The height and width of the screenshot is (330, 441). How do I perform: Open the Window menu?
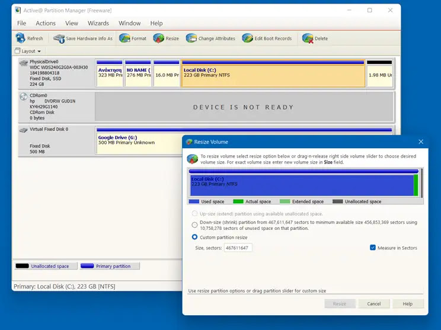point(129,23)
